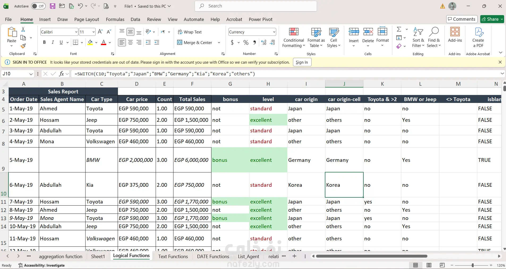Click the Search box in the title bar
This screenshot has width=506, height=269.
(x=256, y=6)
